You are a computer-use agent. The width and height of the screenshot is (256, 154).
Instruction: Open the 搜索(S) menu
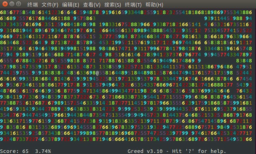113,5
